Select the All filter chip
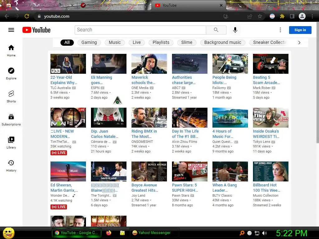 pos(67,42)
